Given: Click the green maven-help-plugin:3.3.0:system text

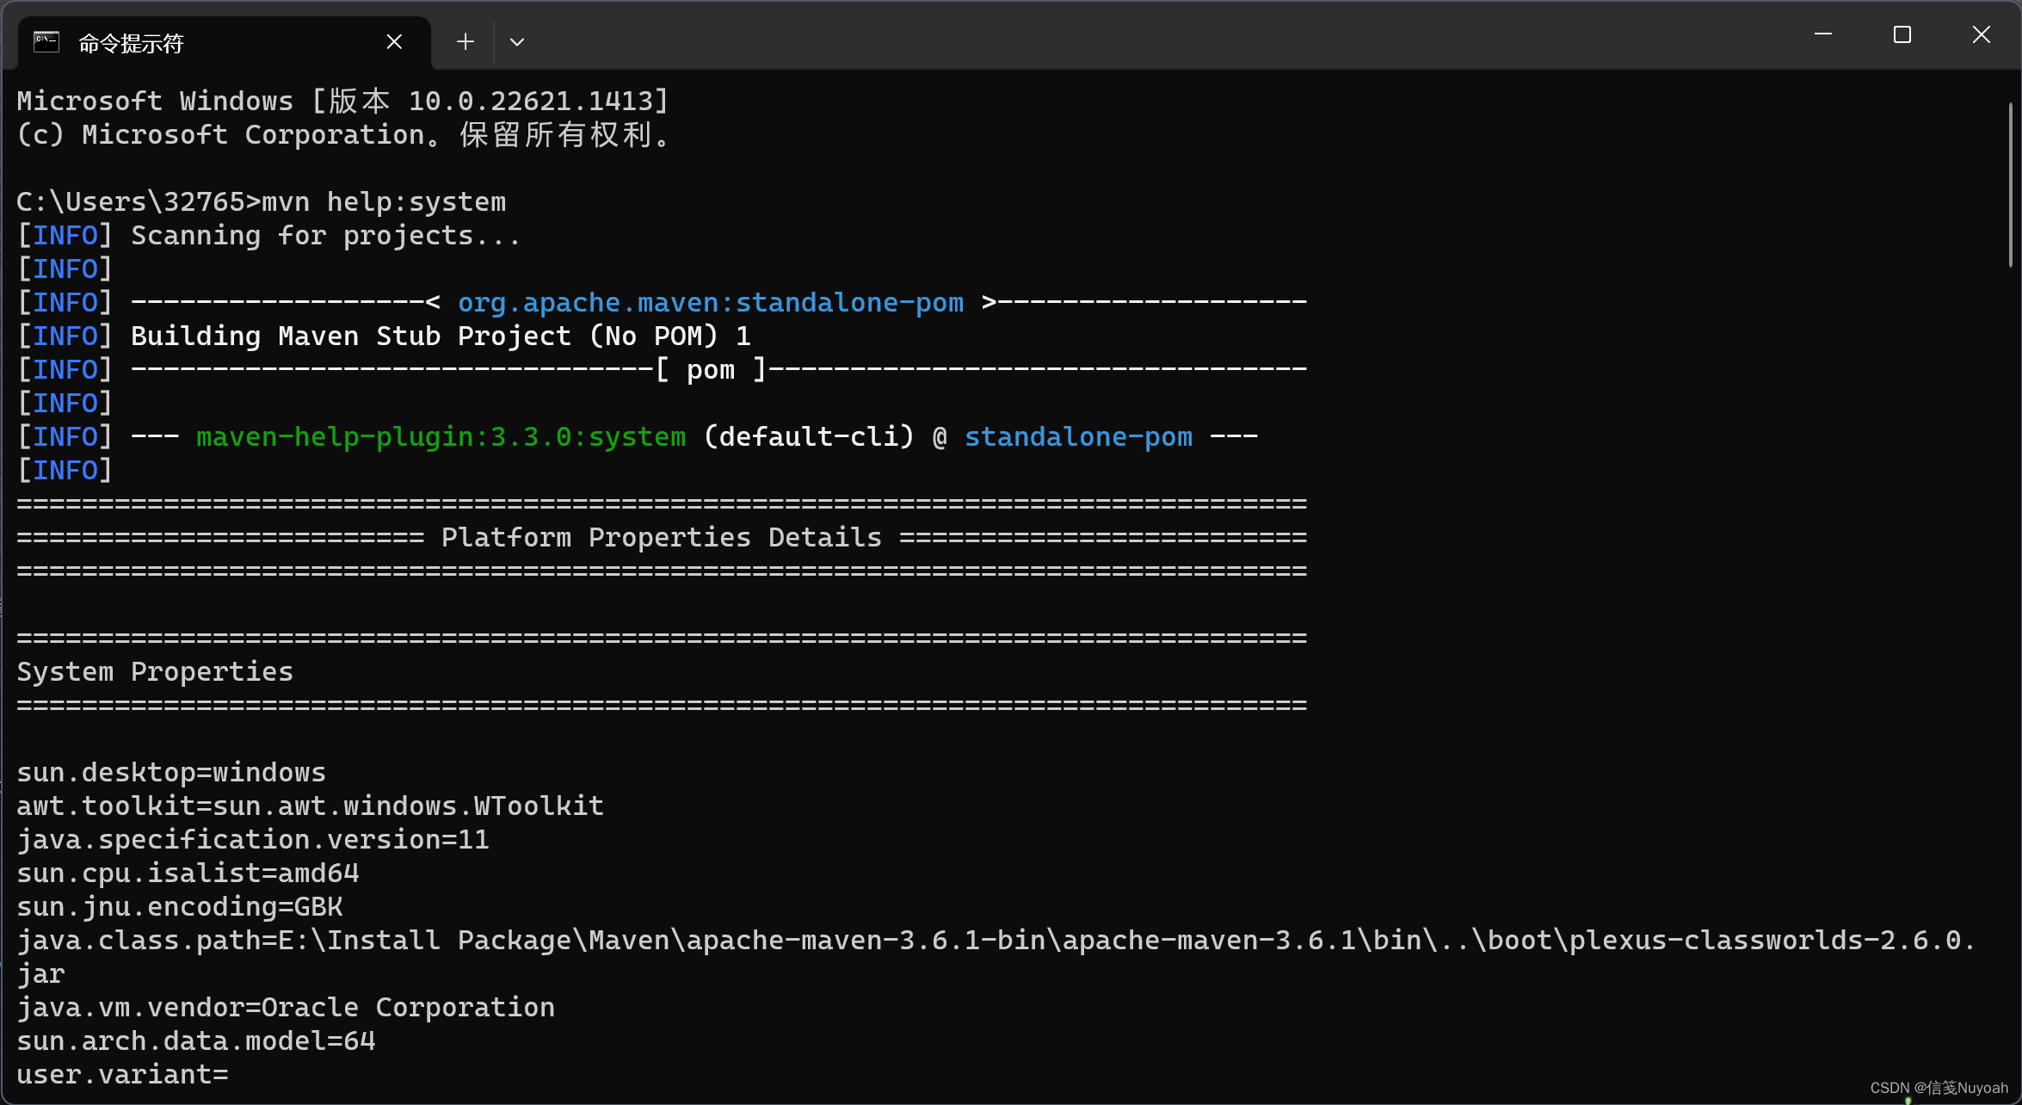Looking at the screenshot, I should pyautogui.click(x=441, y=437).
